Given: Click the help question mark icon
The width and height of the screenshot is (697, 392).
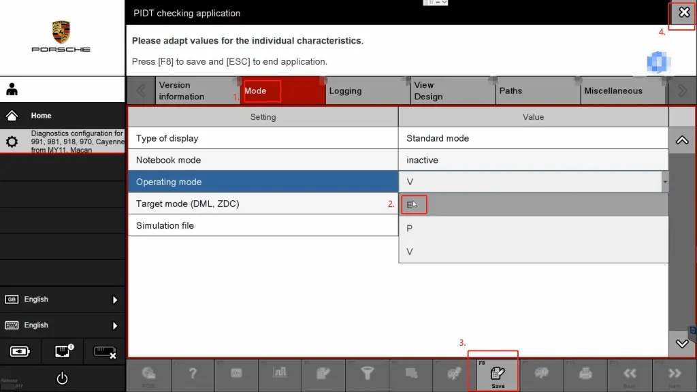Looking at the screenshot, I should tap(193, 374).
